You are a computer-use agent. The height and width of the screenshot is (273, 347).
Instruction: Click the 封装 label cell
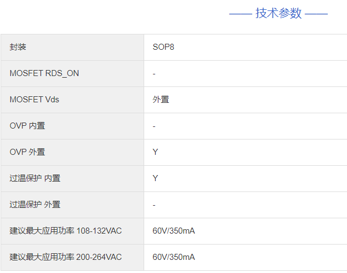(18, 47)
